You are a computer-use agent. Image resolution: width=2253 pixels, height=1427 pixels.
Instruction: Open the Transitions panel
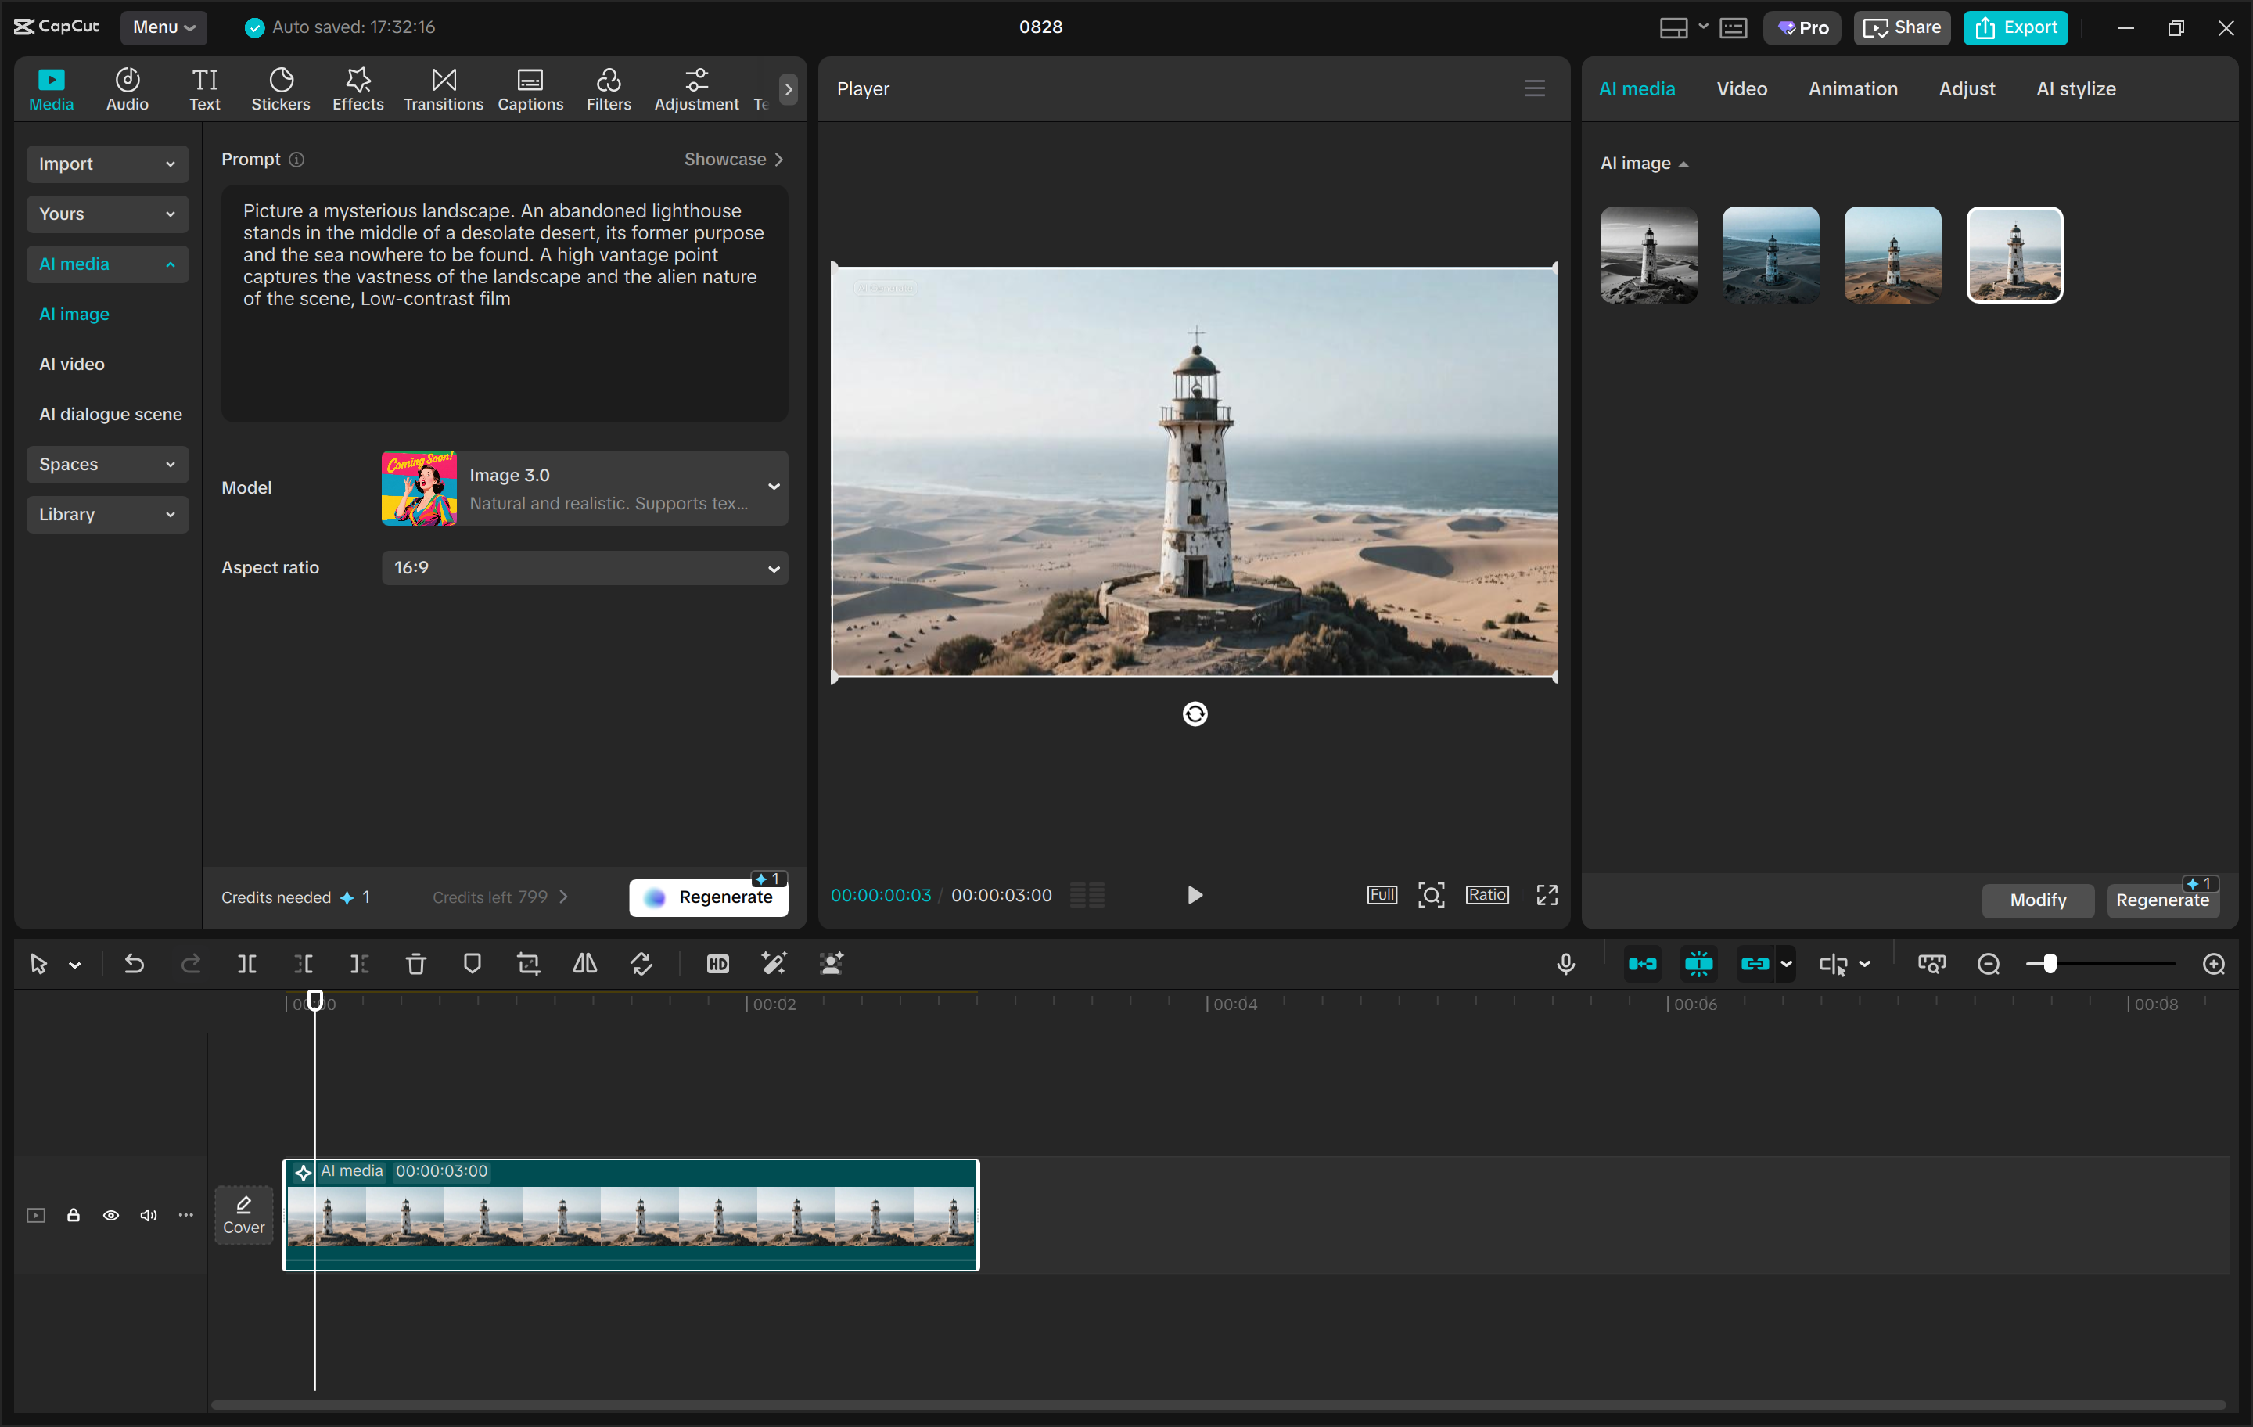(443, 89)
